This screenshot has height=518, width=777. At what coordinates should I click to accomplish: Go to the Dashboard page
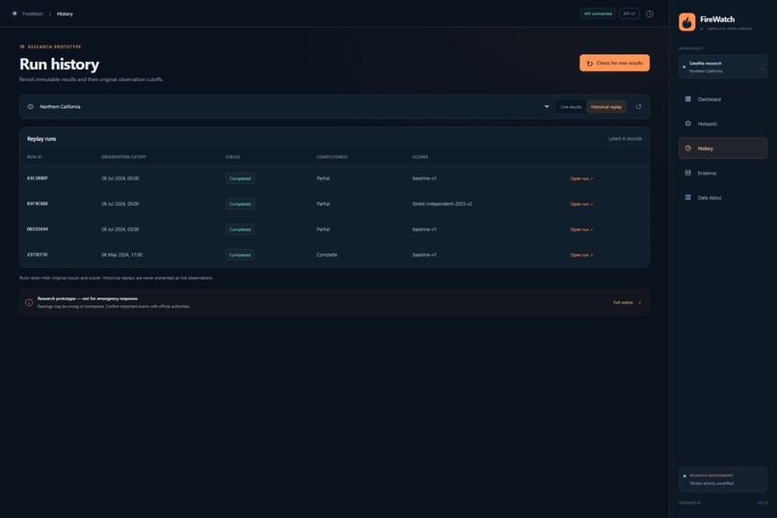pos(723,99)
